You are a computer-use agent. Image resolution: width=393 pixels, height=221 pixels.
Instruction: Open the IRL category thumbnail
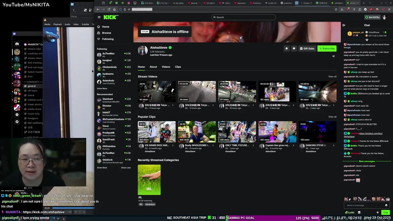tap(149, 180)
